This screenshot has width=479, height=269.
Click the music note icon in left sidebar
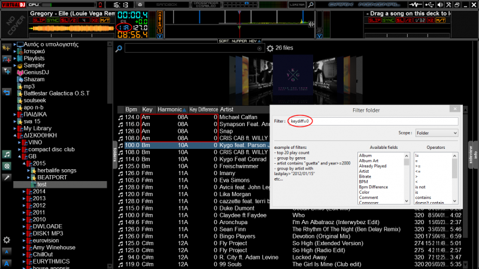pyautogui.click(x=7, y=154)
